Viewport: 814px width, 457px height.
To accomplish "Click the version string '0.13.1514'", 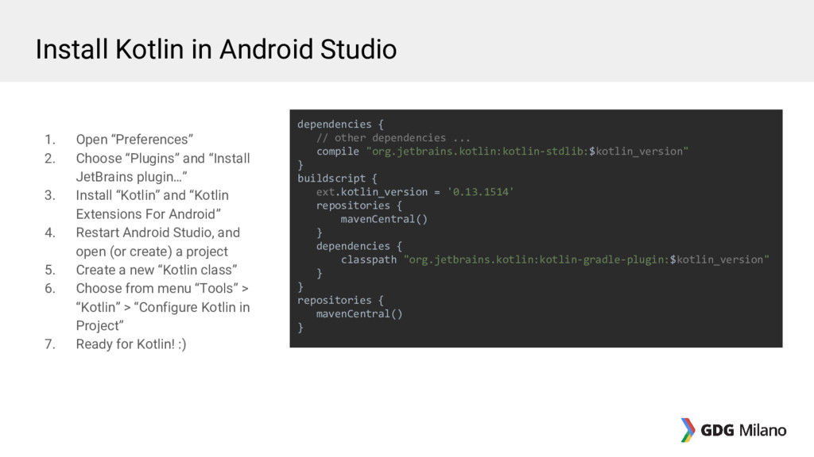I will (480, 192).
